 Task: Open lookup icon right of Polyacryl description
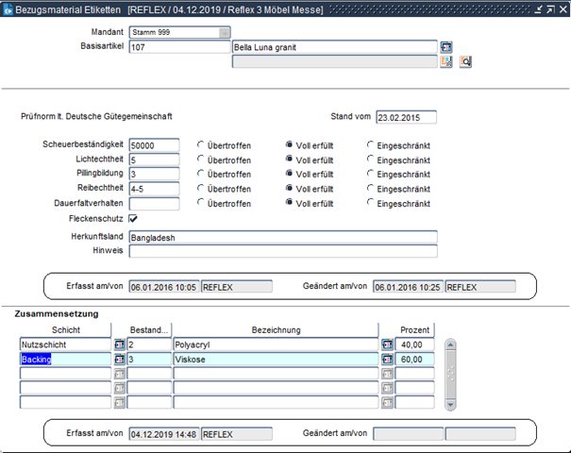point(387,345)
